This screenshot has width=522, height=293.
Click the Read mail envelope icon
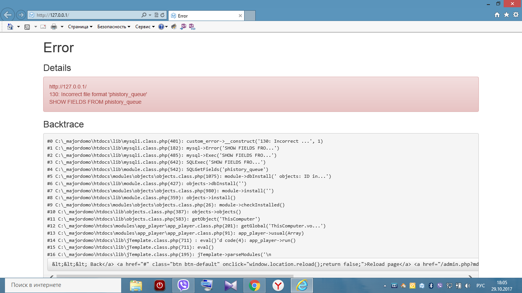point(43,27)
